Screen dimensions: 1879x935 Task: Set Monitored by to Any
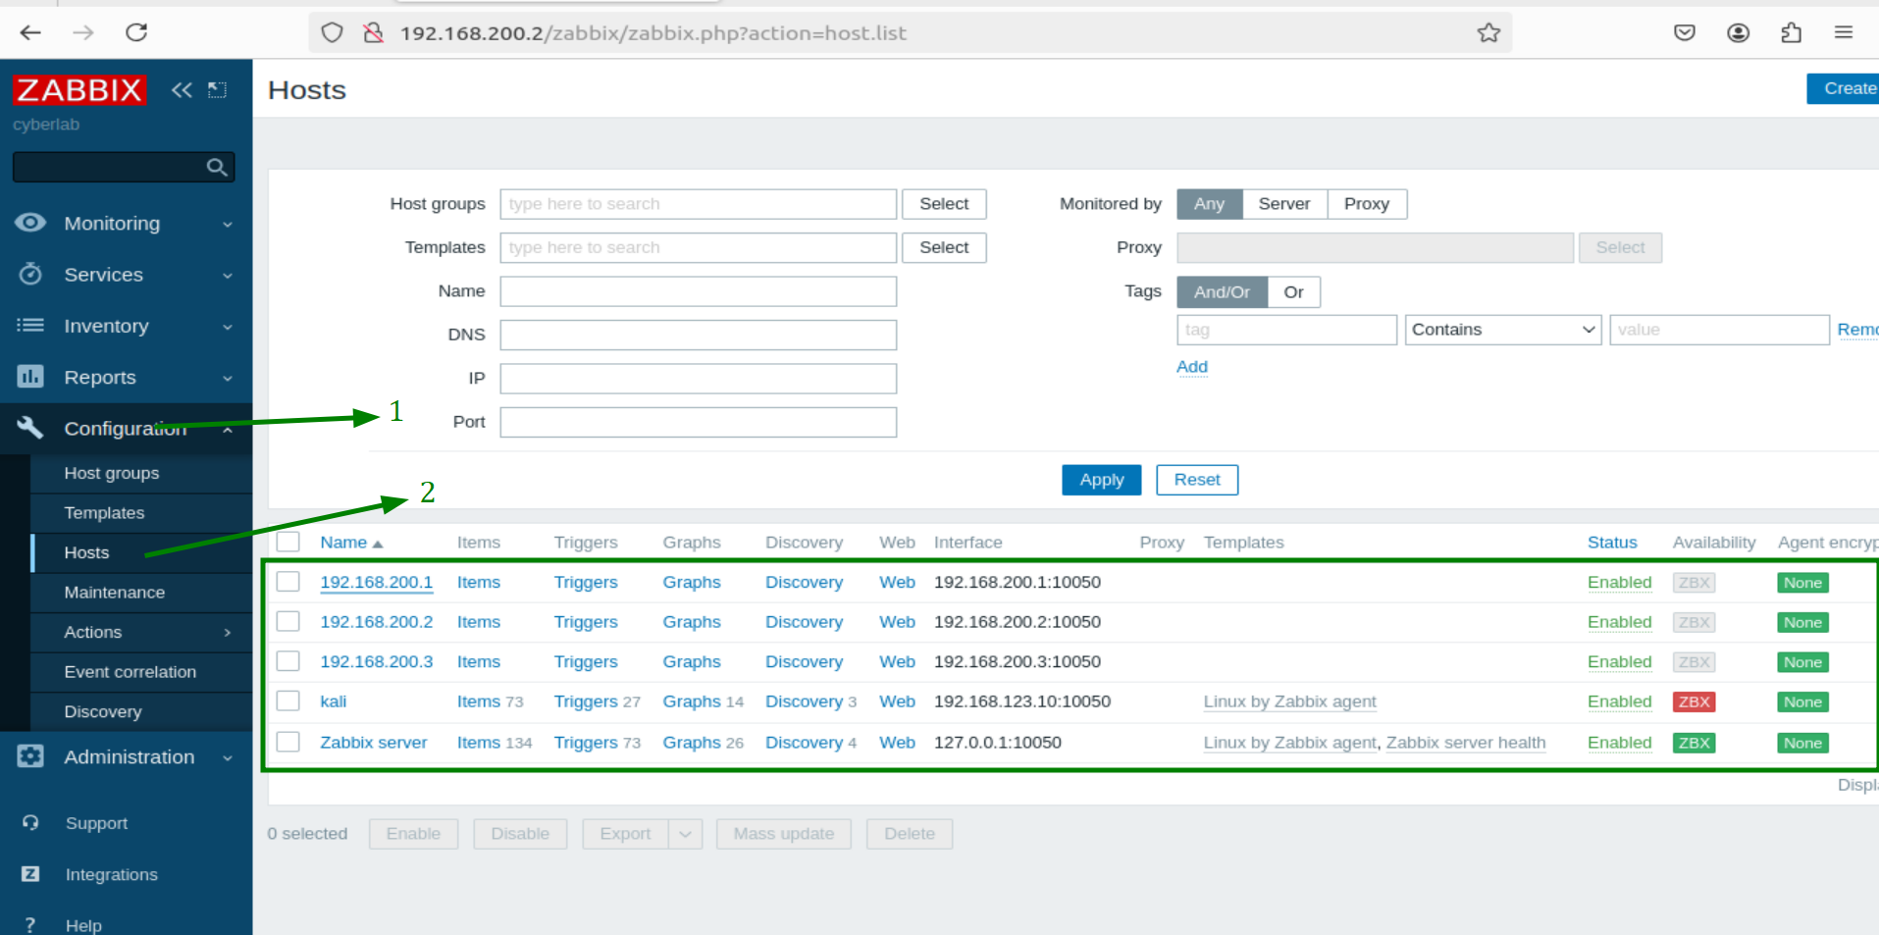coord(1209,204)
